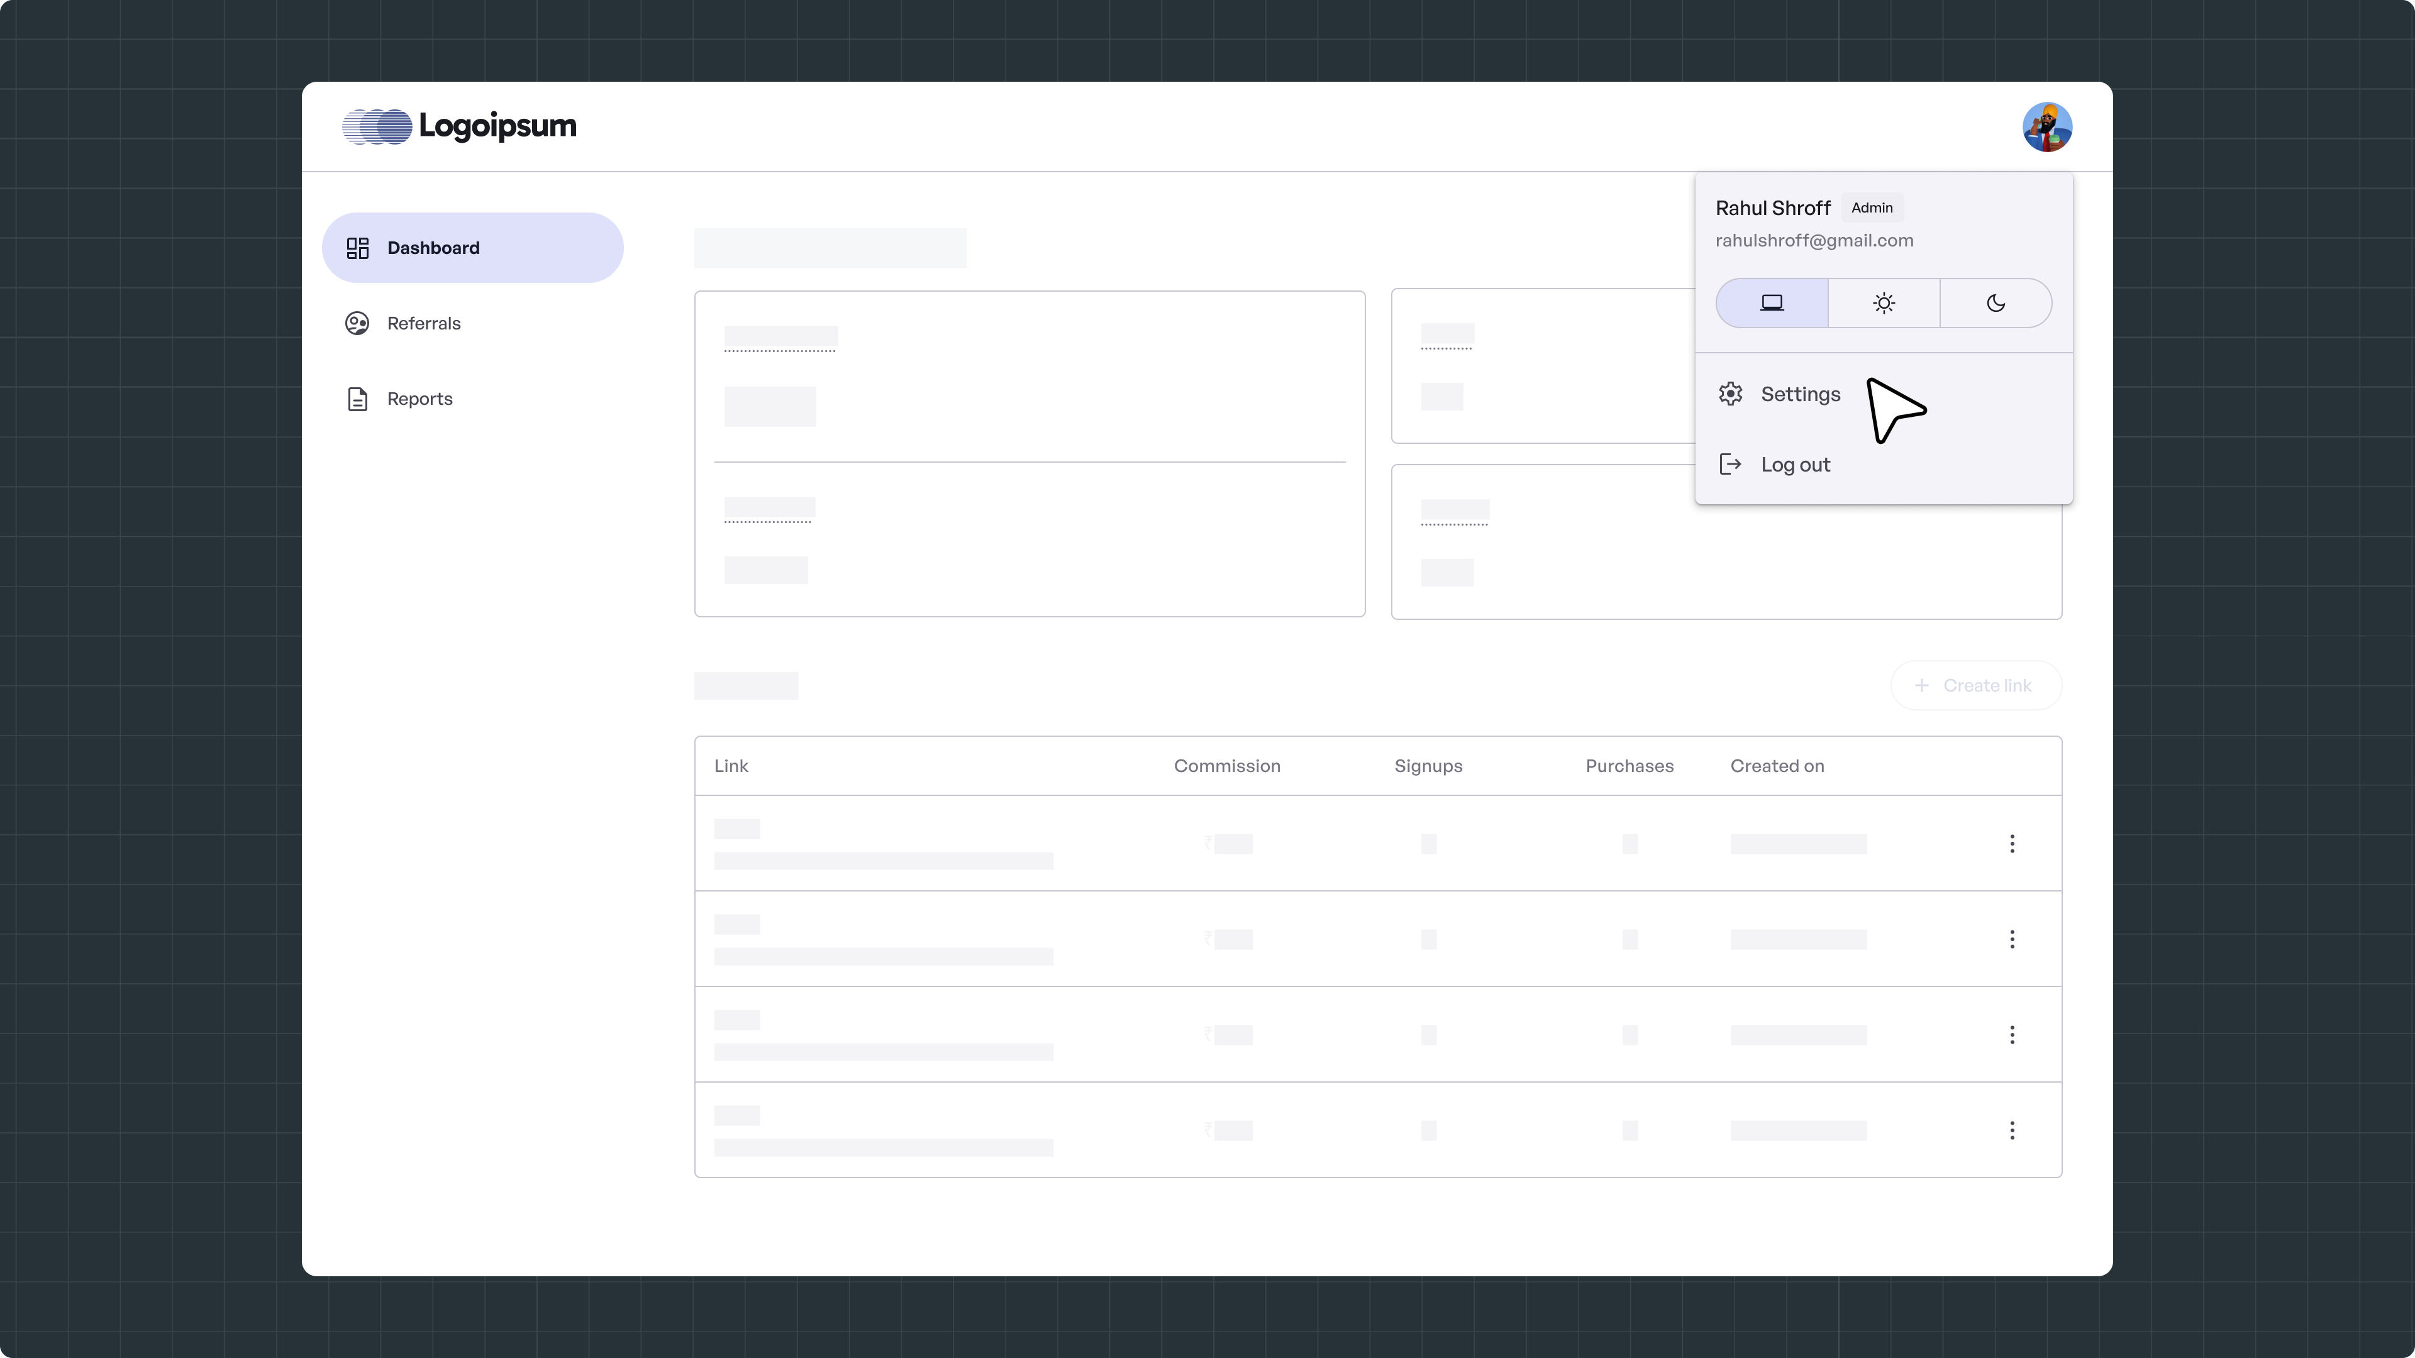Enable dark mode moon option
Image resolution: width=2415 pixels, height=1358 pixels.
(1995, 302)
